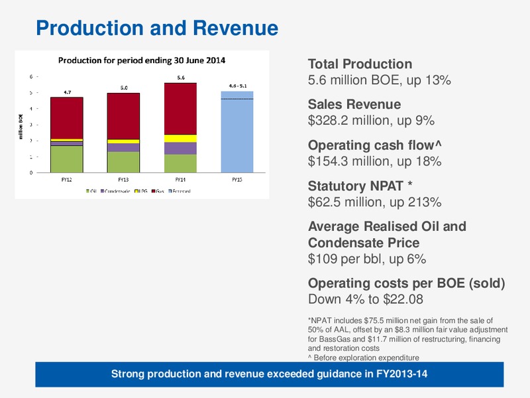Click the 'FY13' axis label

pos(123,180)
